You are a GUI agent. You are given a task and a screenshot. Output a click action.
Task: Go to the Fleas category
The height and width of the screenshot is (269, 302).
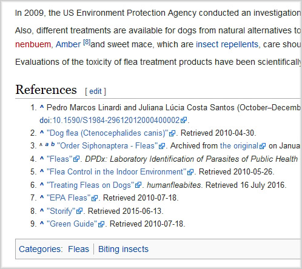[x=78, y=249]
